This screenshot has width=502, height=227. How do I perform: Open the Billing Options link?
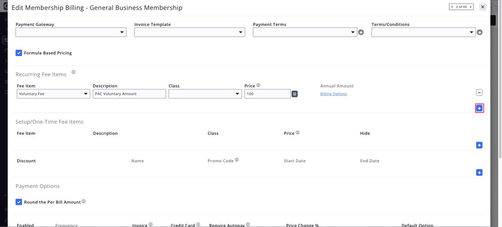[334, 94]
